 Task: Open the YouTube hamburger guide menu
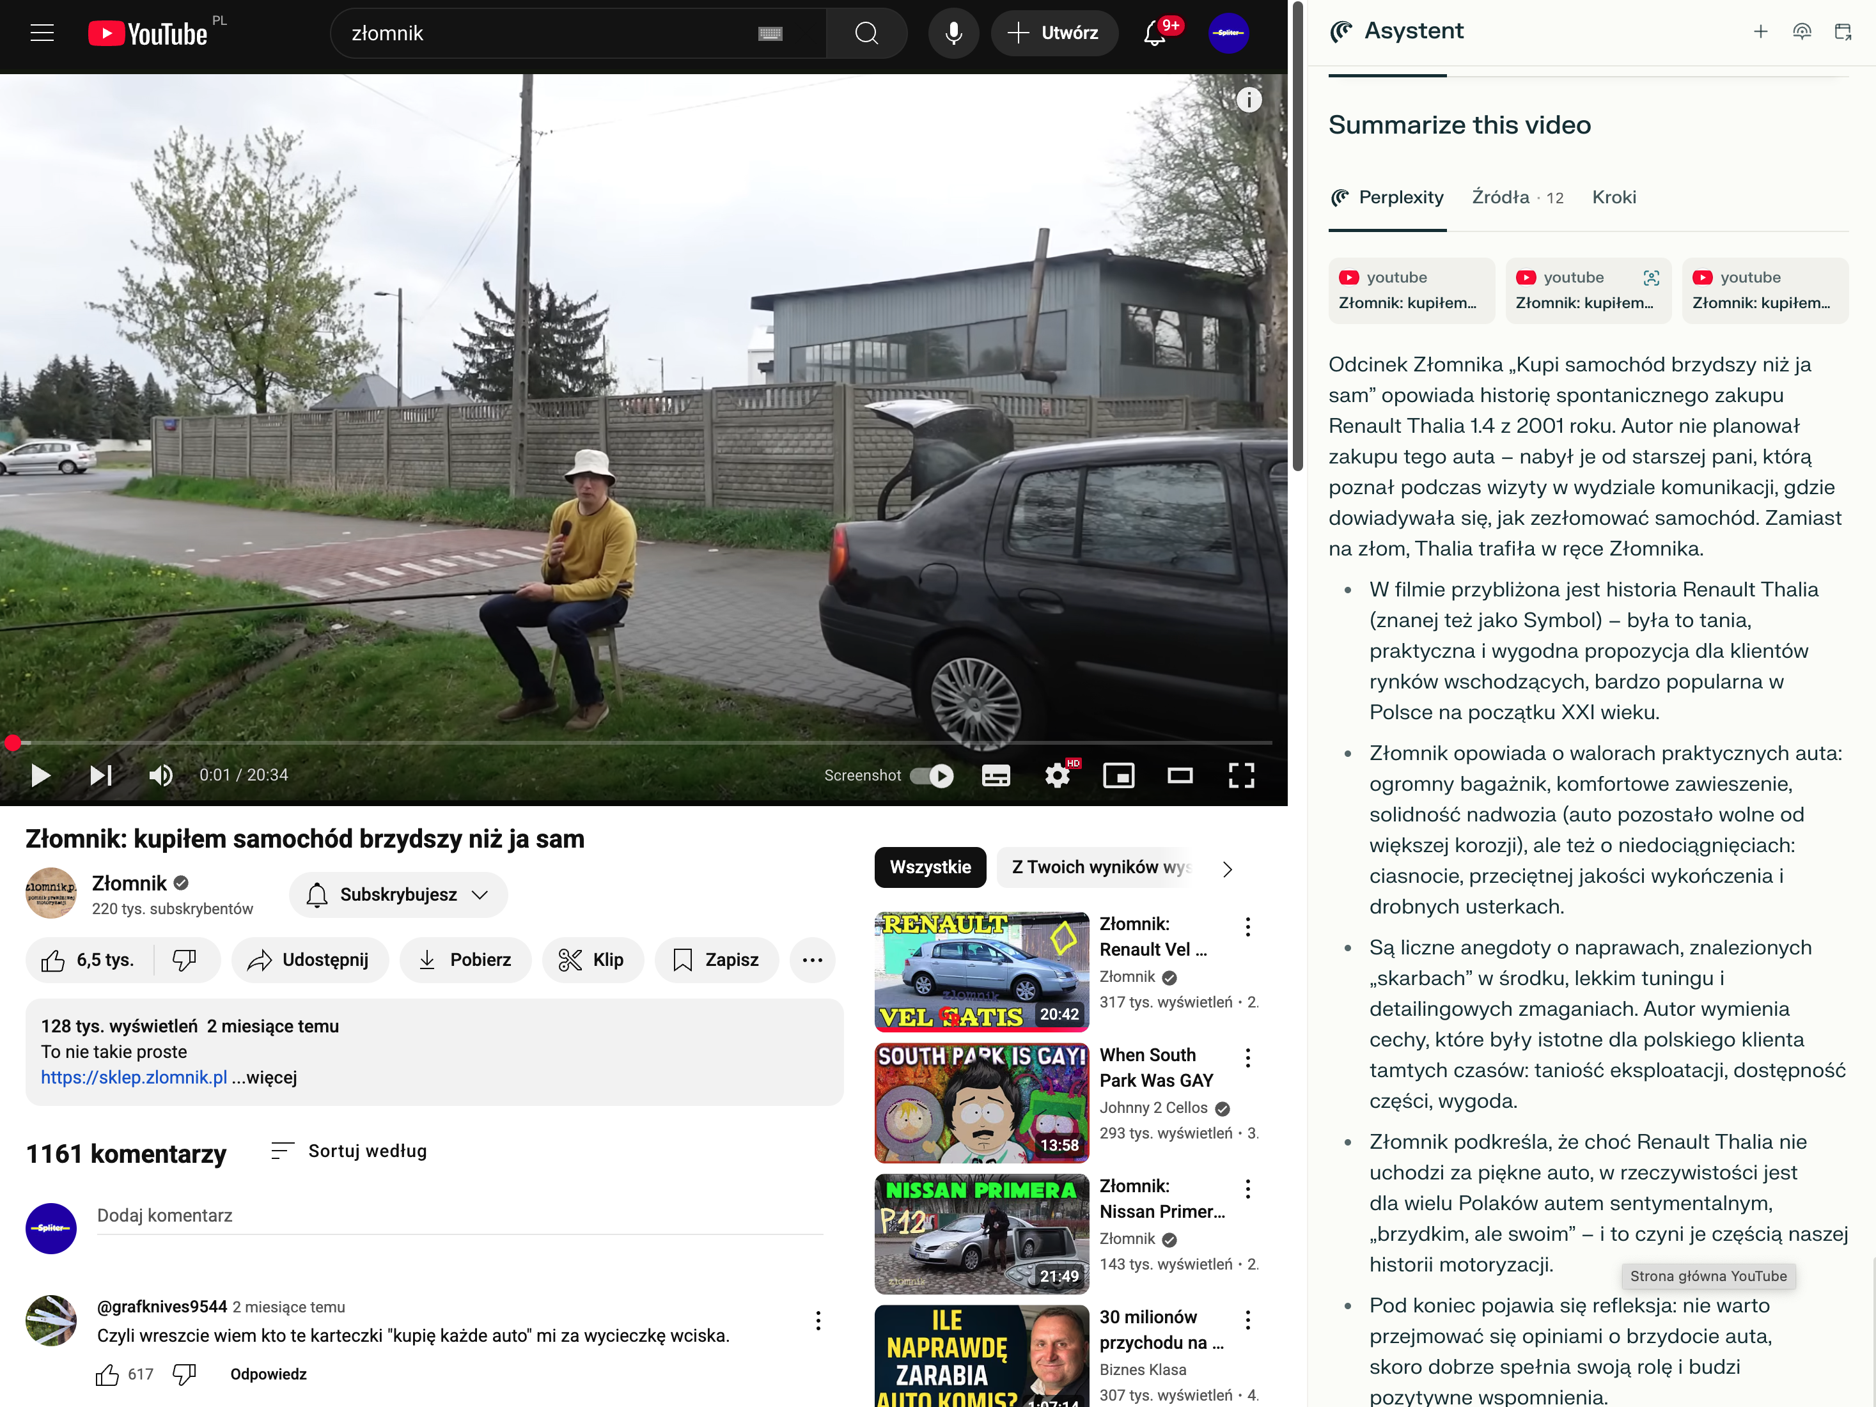42,33
